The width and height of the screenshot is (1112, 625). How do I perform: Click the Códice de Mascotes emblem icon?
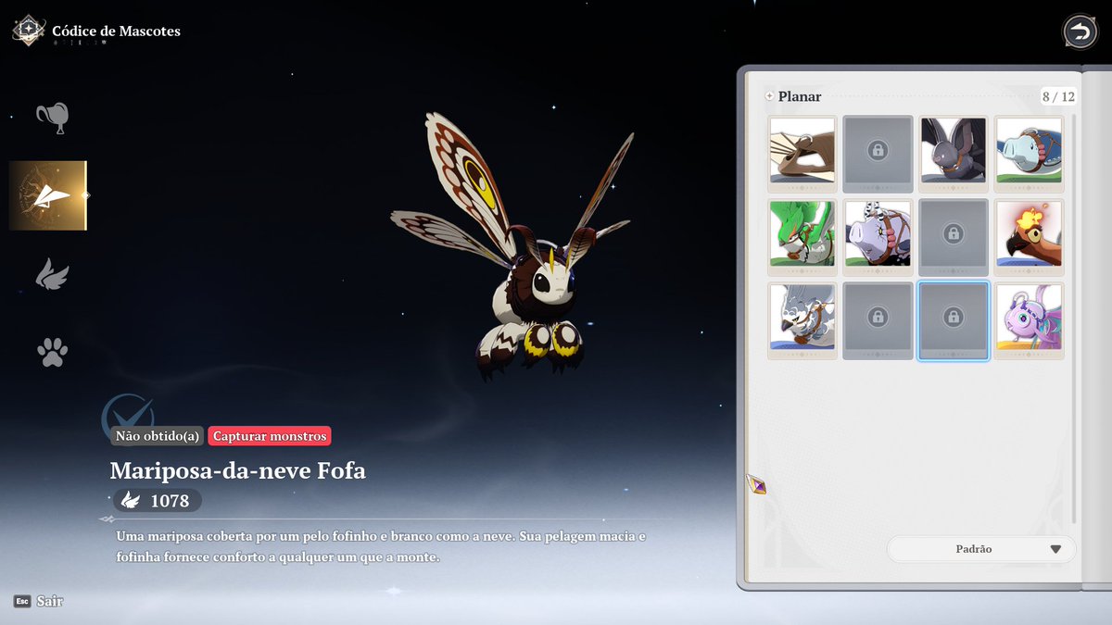coord(28,30)
